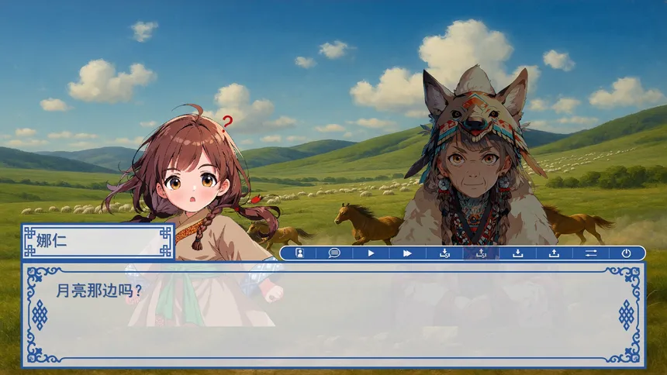Open the character profile icon in toolbar

click(299, 253)
